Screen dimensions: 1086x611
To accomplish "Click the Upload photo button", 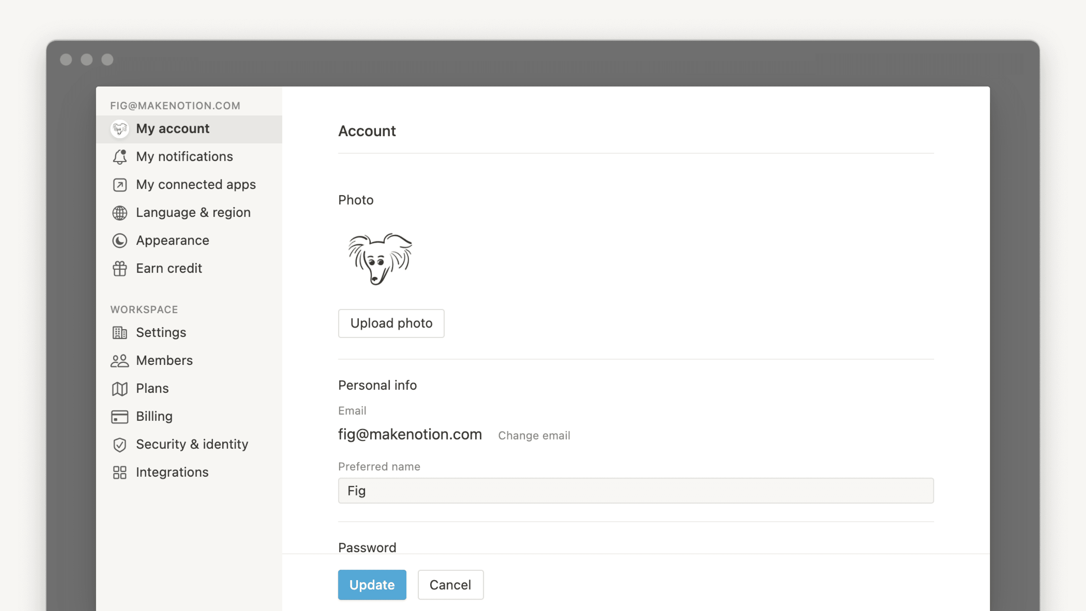I will [x=391, y=323].
